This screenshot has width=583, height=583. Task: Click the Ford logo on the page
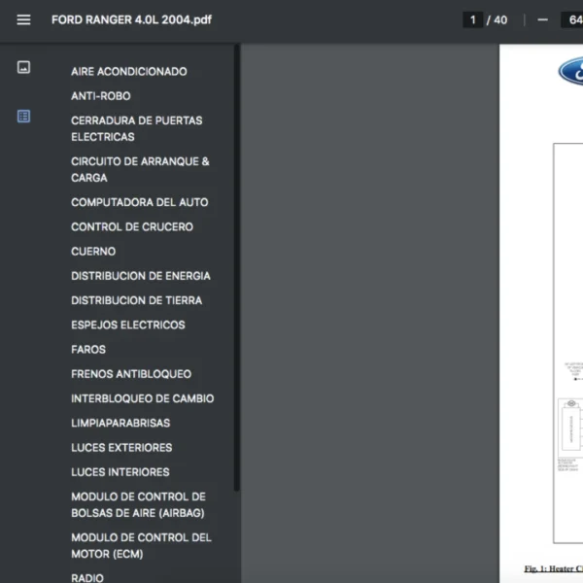click(x=570, y=71)
